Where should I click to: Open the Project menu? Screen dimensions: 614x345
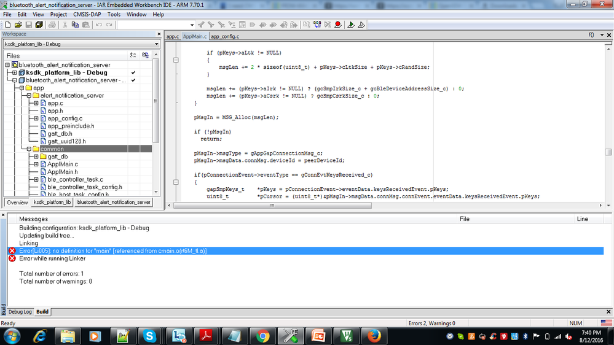coord(58,15)
